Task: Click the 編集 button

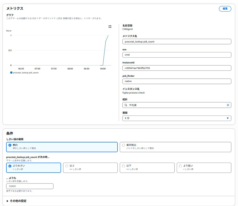Action: (225, 9)
